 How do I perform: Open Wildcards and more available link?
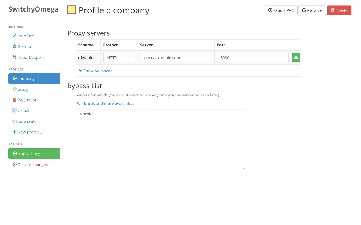click(x=105, y=103)
